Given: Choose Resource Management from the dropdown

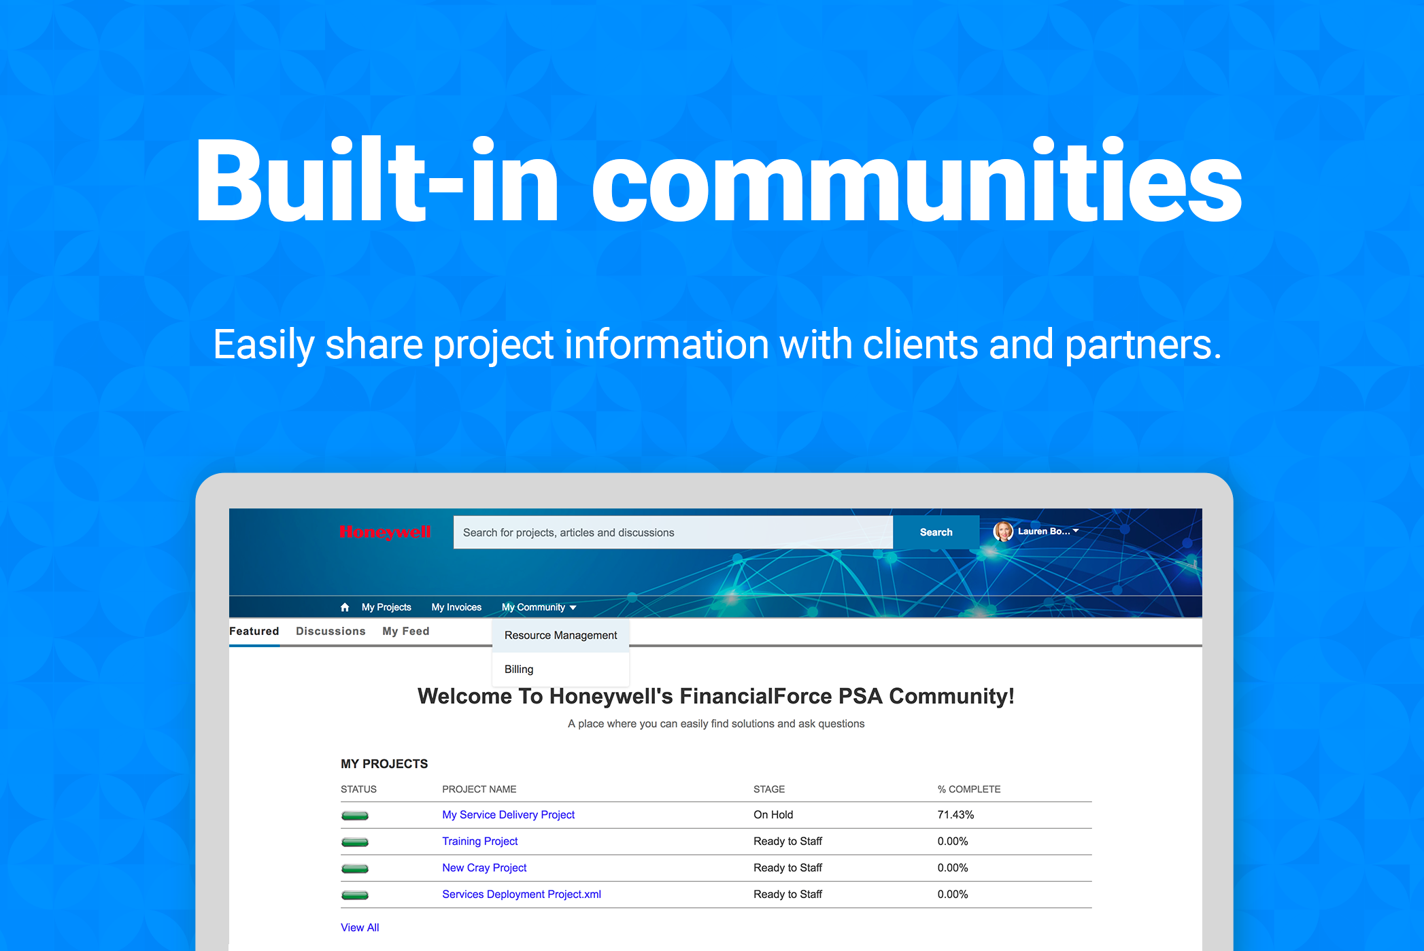Looking at the screenshot, I should tap(560, 635).
